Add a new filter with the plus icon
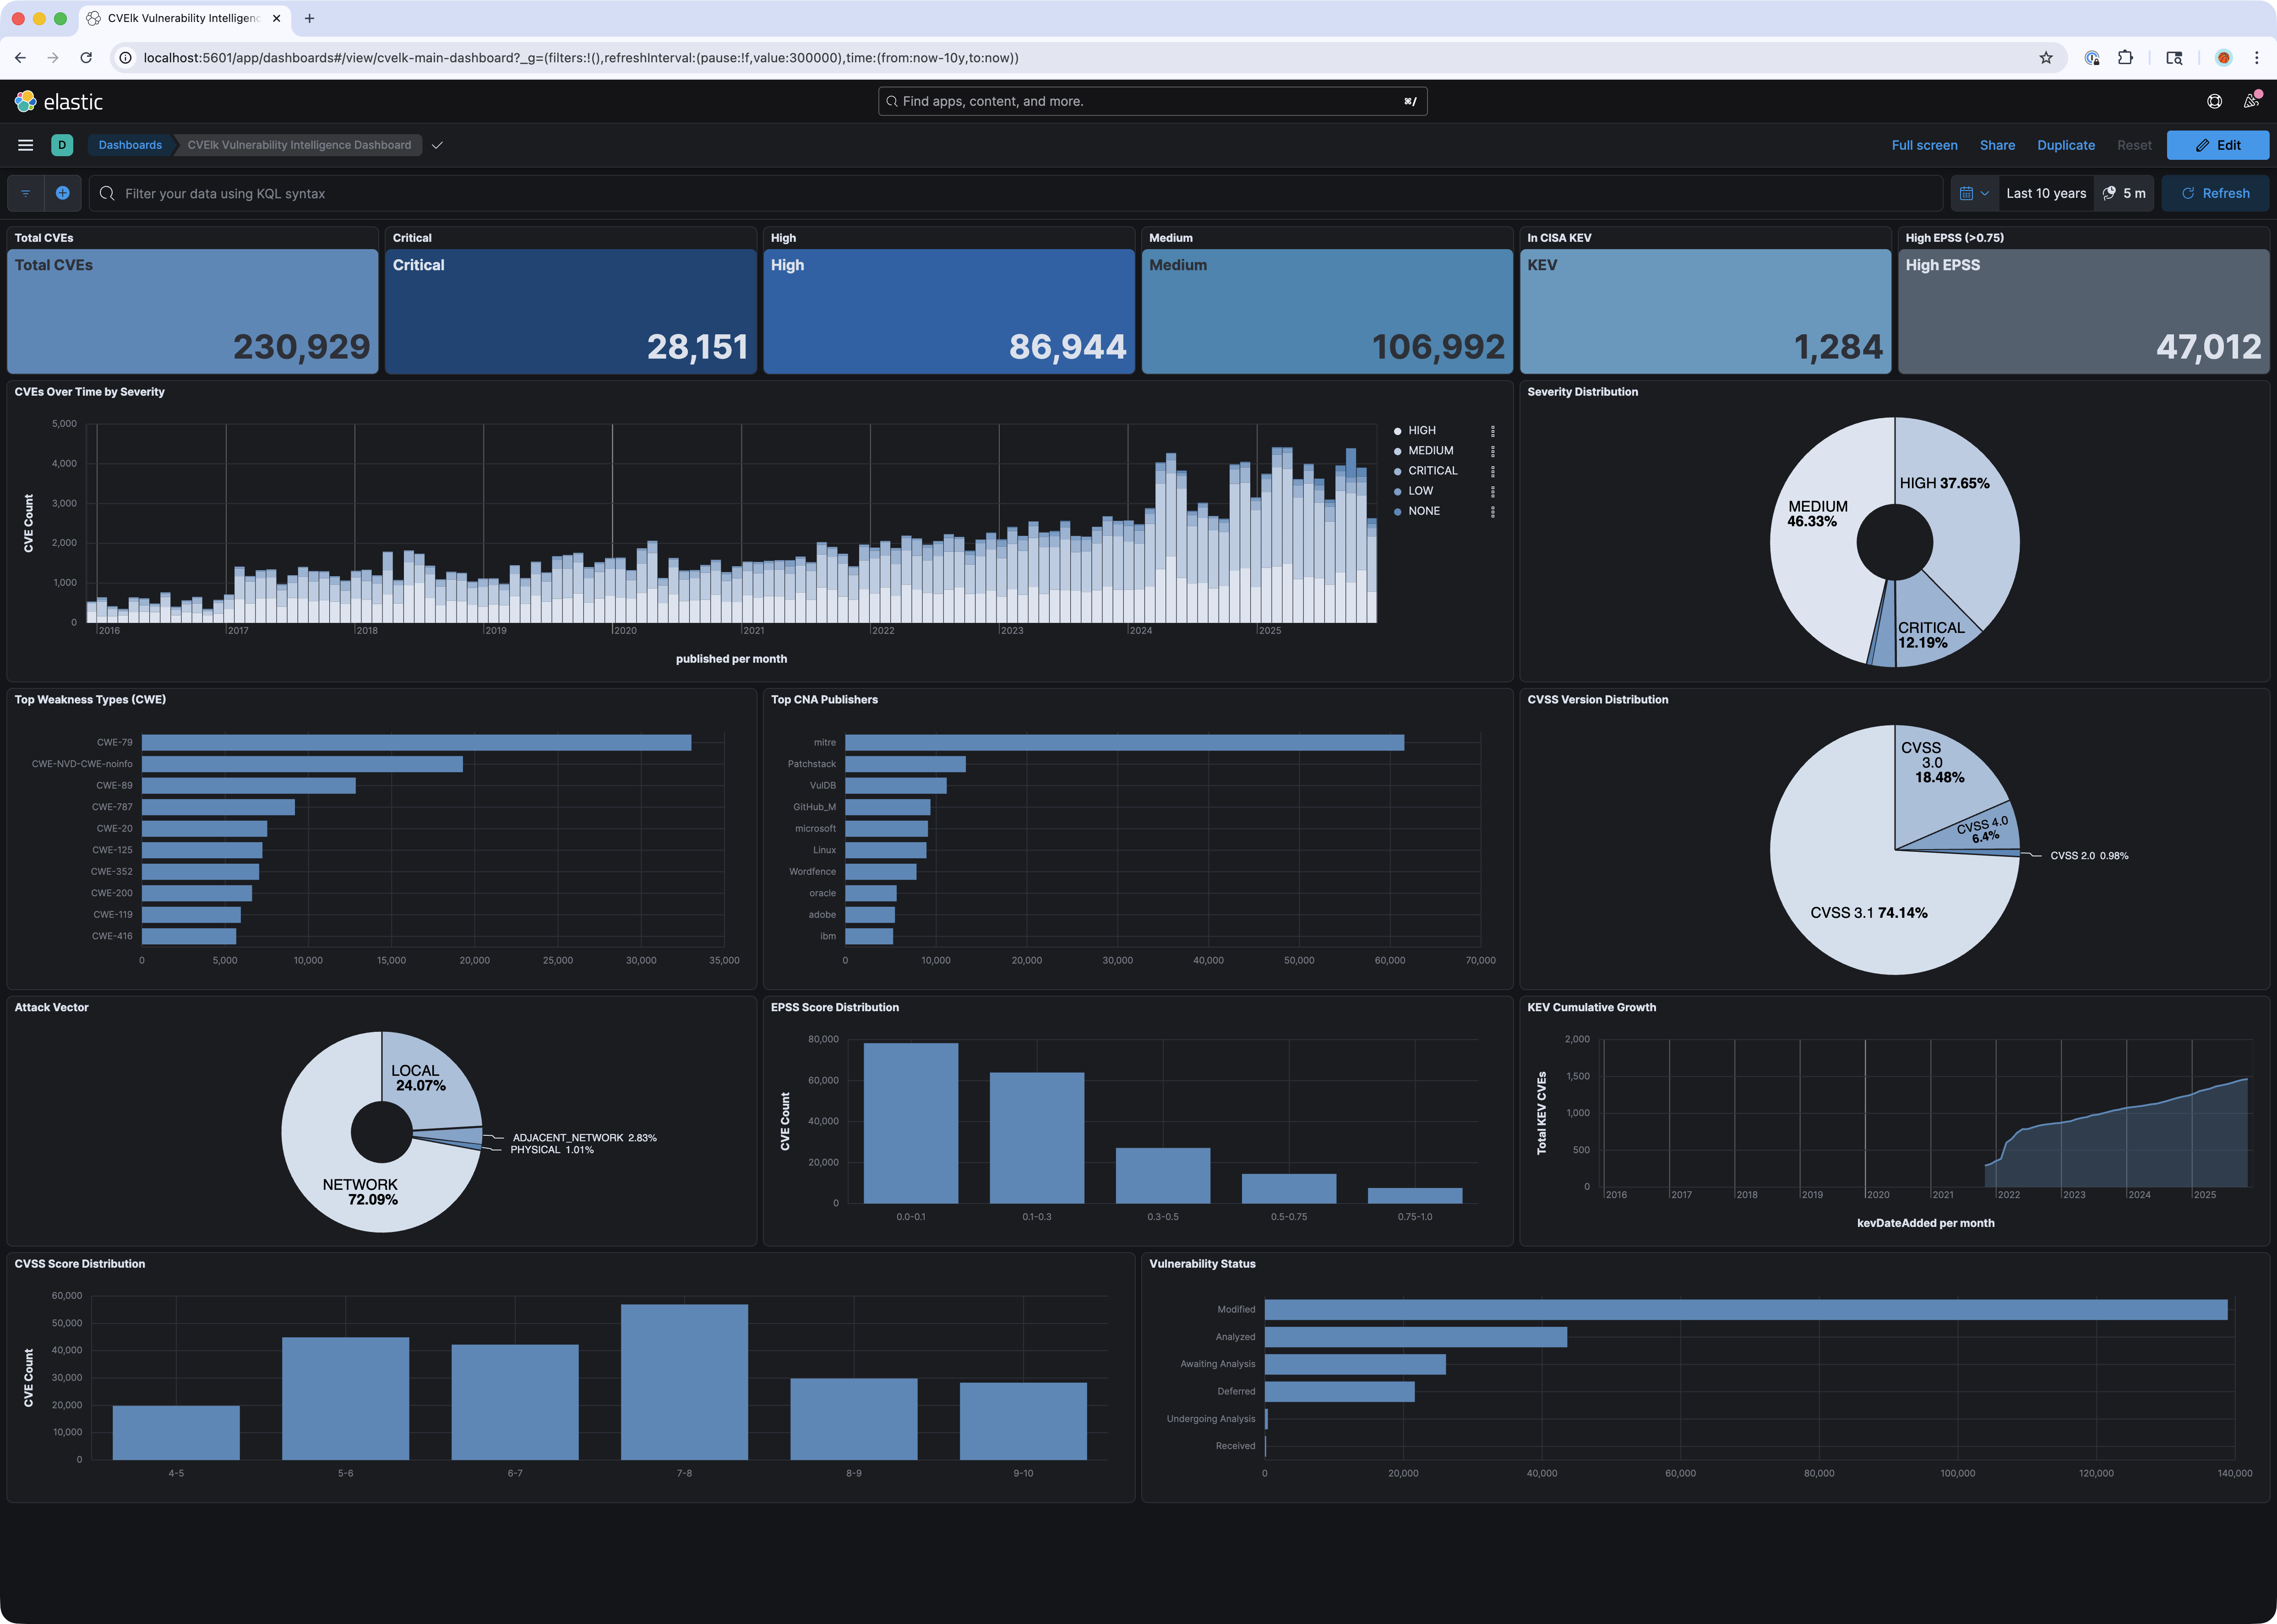 [63, 193]
